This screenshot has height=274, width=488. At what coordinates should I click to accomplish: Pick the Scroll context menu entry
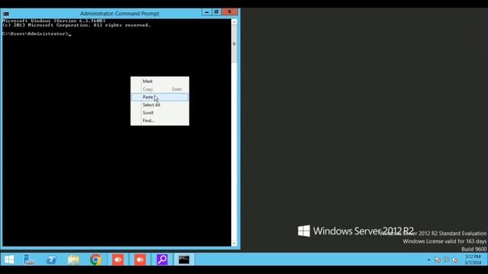[159, 113]
